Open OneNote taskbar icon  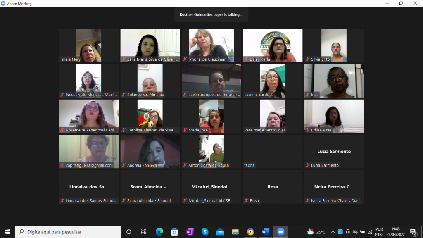[190, 232]
